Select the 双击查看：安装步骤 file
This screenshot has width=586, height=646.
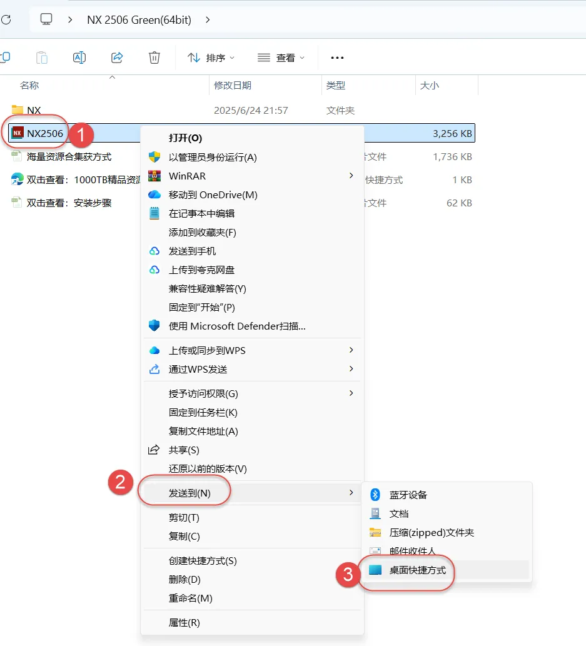[69, 203]
